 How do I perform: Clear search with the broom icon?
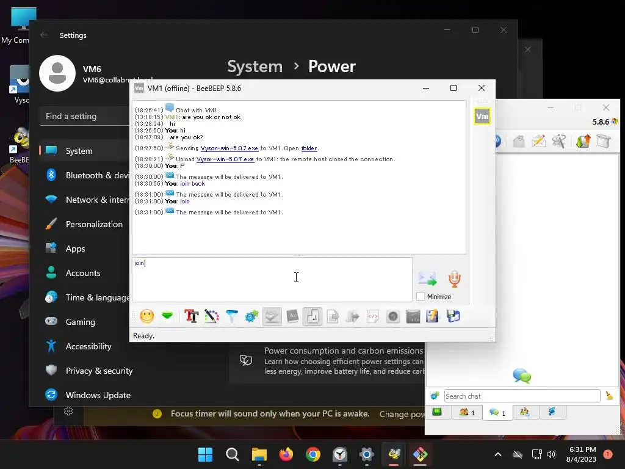[610, 396]
